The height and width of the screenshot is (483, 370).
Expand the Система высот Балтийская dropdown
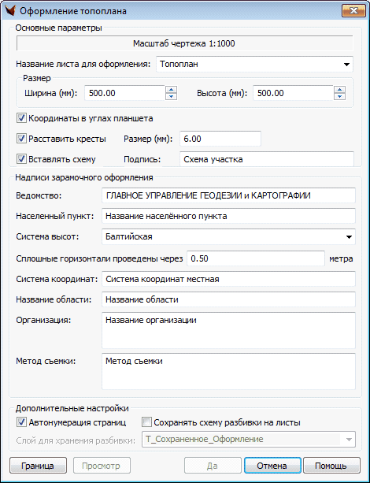point(228,236)
